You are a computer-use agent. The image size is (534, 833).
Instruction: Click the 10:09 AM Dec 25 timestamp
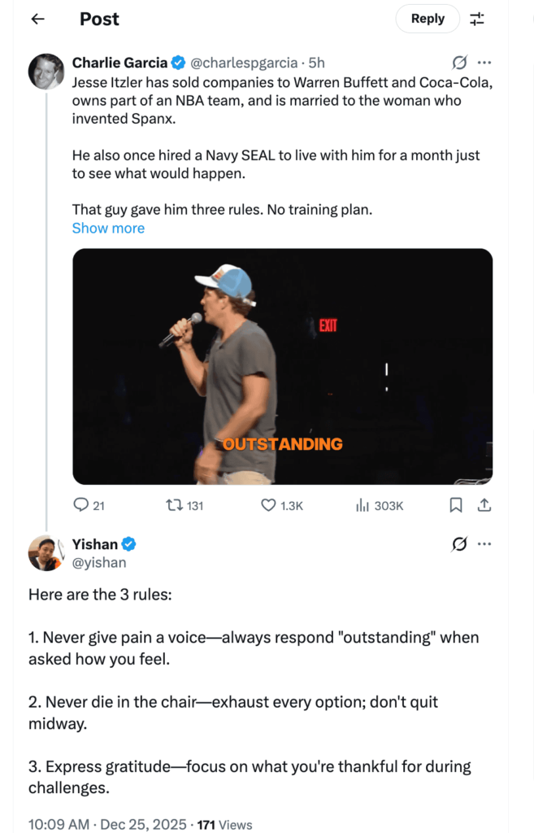pos(107,825)
